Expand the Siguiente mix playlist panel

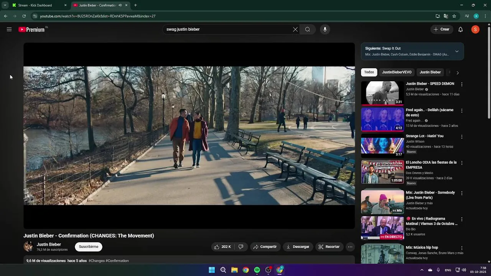point(457,51)
